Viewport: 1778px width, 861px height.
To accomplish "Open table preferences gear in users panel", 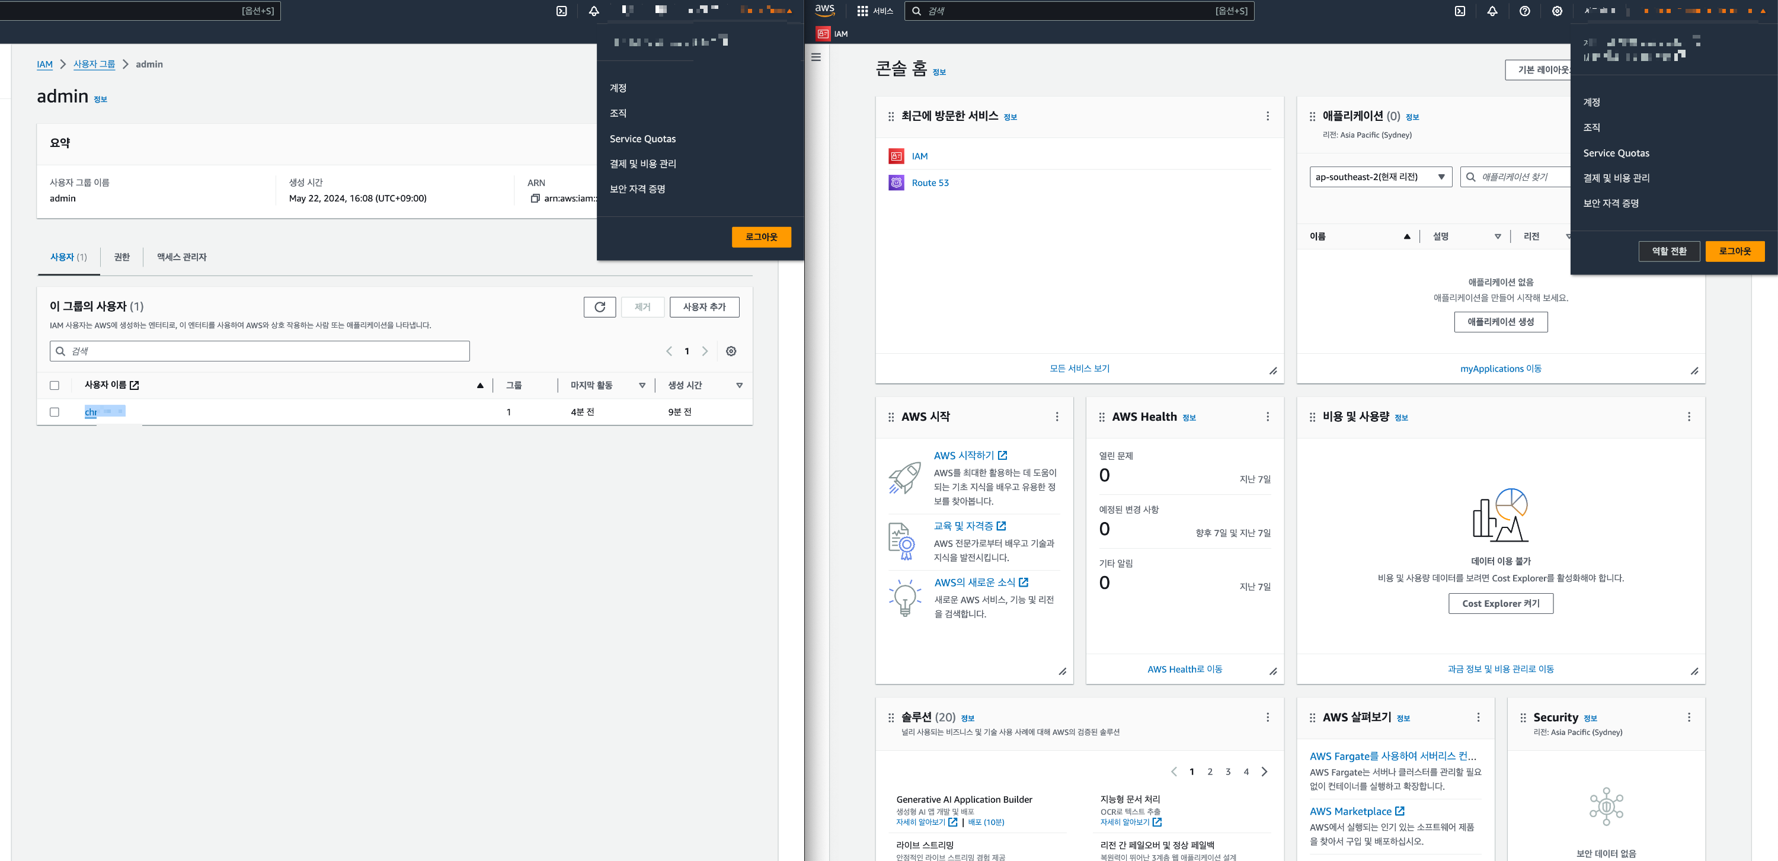I will click(x=731, y=351).
